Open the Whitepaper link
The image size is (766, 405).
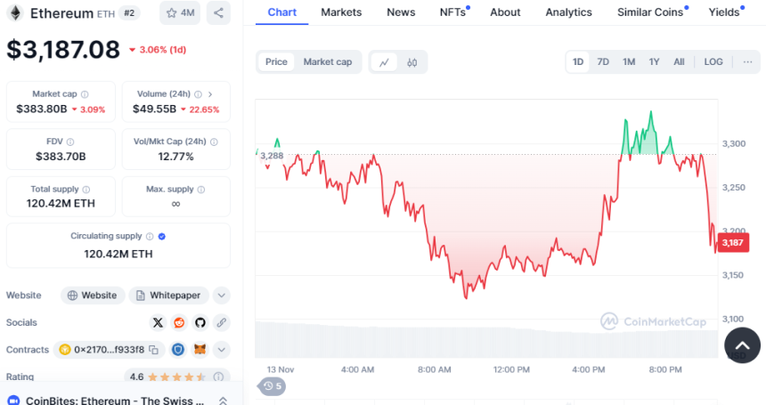(x=169, y=296)
